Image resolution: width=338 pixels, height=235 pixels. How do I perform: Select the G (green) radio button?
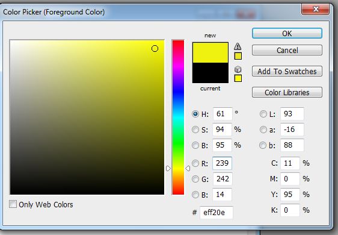(x=195, y=179)
